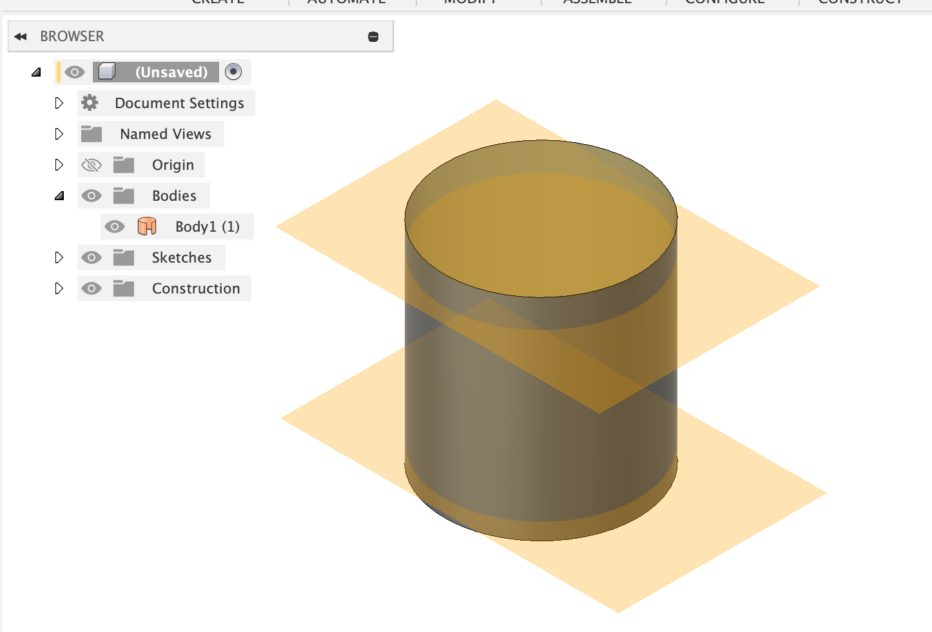Click the Construction folder icon
Viewport: 932px width, 632px height.
[x=125, y=288]
